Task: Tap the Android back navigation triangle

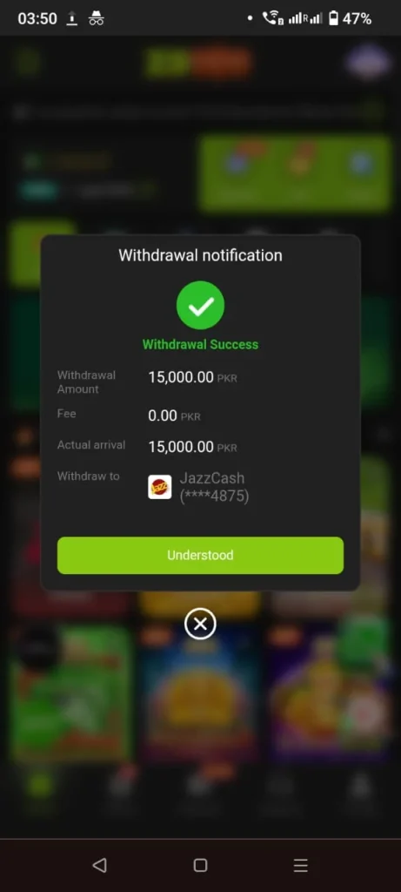Action: (x=99, y=865)
